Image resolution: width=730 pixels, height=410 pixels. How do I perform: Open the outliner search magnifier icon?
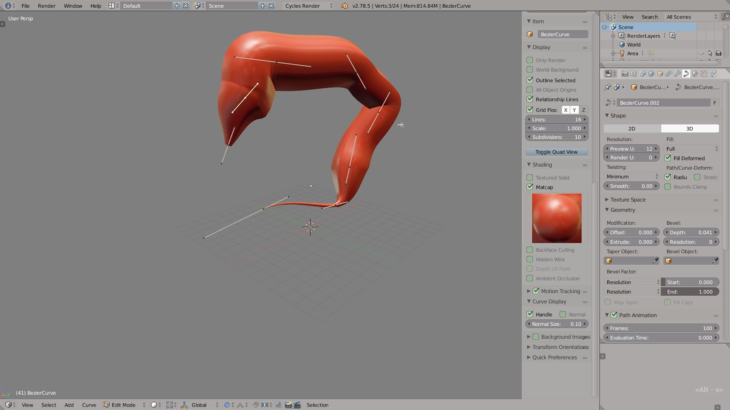725,17
